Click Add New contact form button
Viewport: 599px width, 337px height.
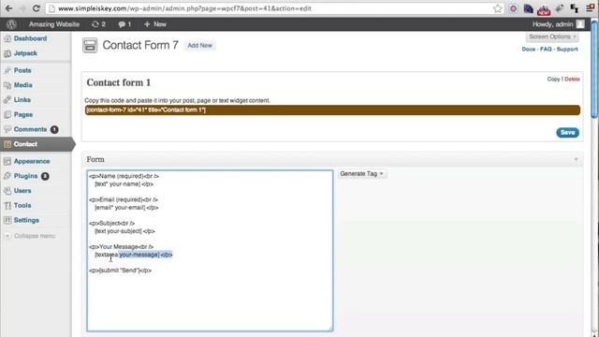199,45
